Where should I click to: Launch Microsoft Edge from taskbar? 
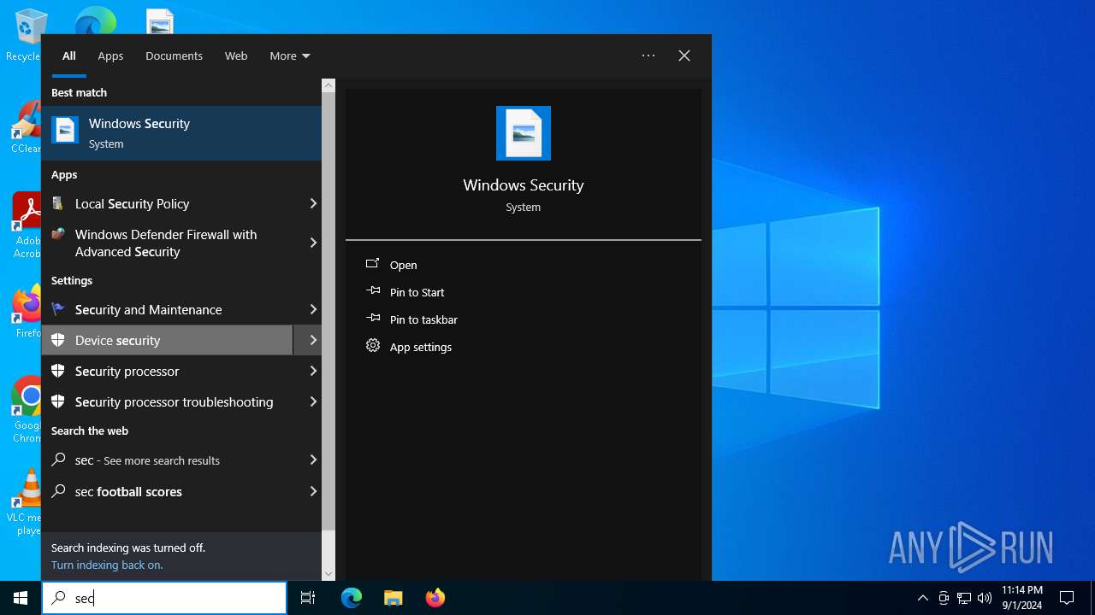(352, 598)
